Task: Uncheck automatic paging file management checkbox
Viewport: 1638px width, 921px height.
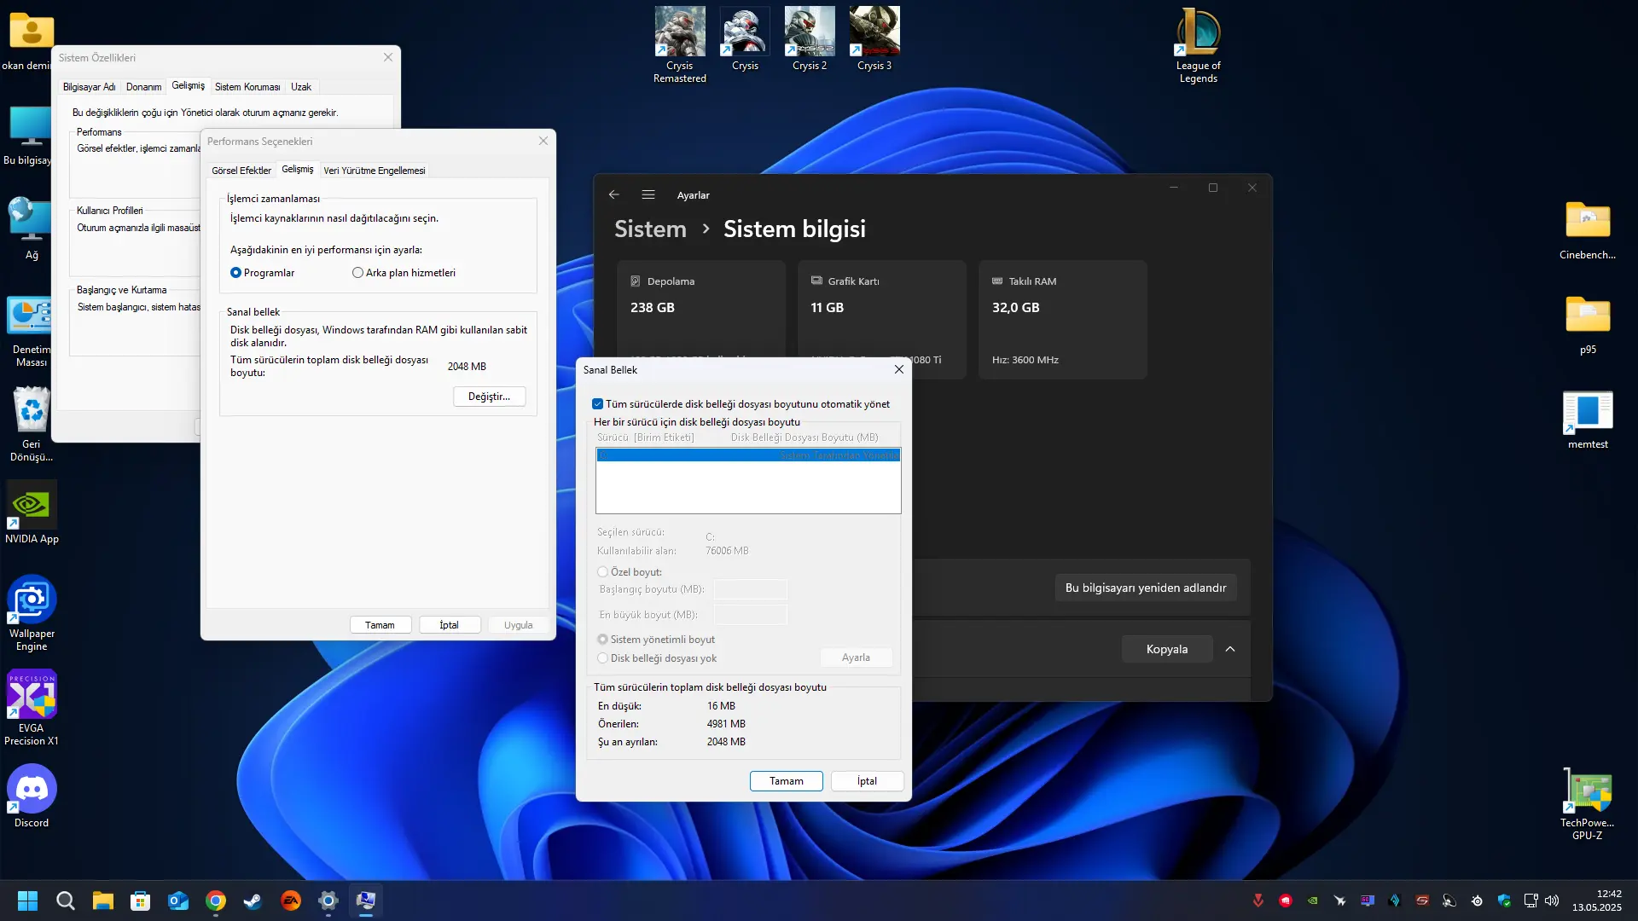Action: click(597, 404)
